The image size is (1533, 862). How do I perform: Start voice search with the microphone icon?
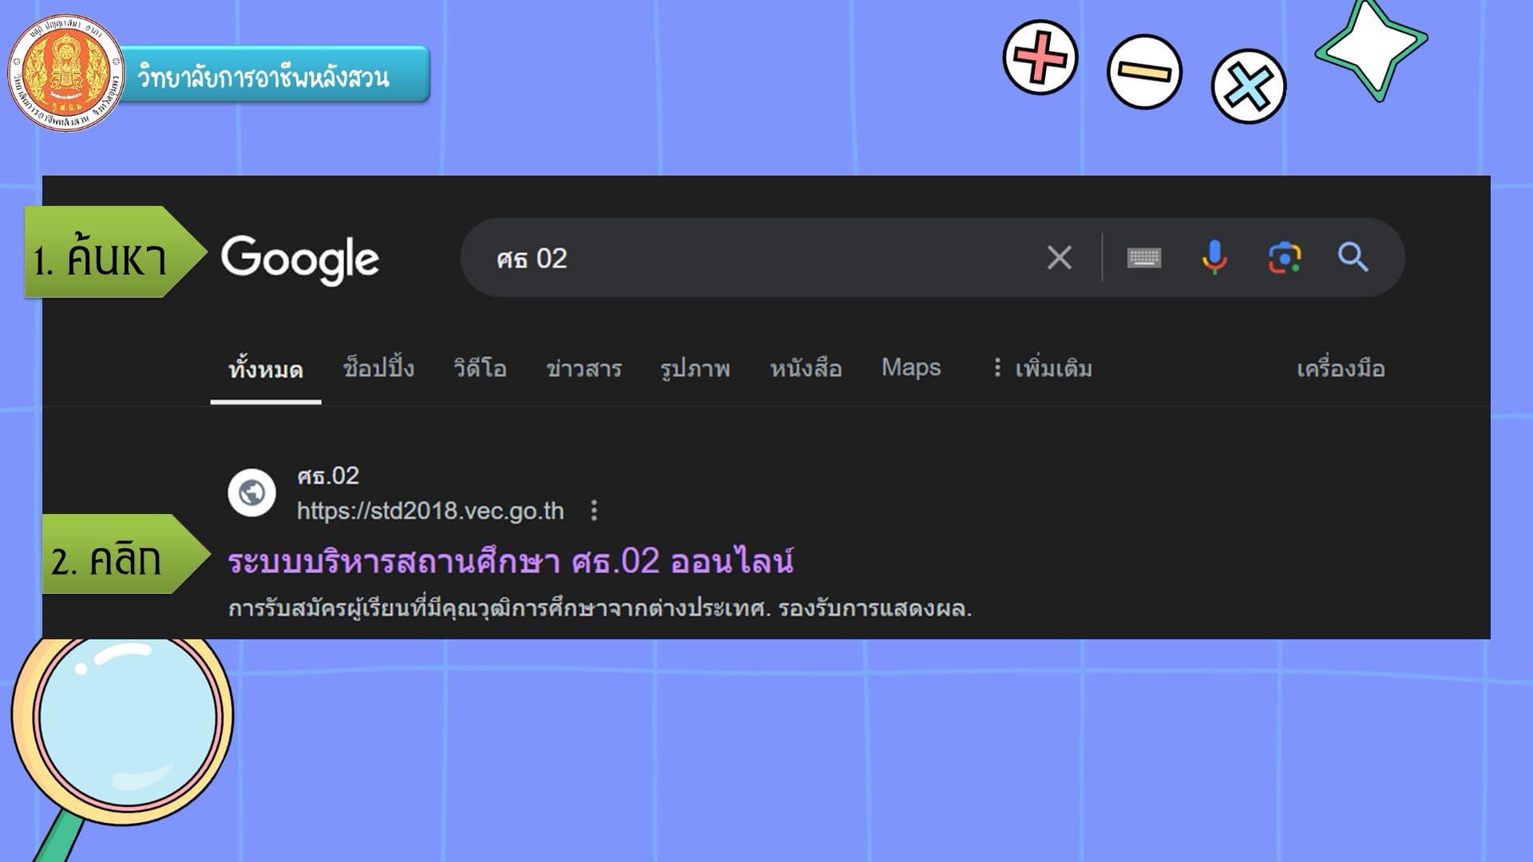tap(1214, 258)
